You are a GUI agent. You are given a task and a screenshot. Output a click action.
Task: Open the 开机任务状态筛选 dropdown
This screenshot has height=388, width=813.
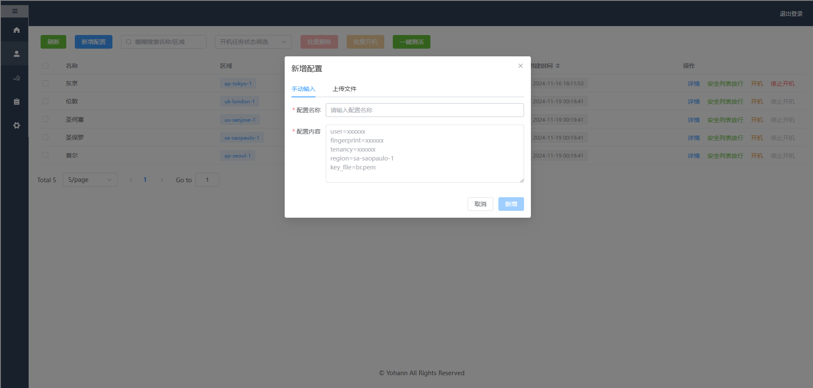pos(253,42)
